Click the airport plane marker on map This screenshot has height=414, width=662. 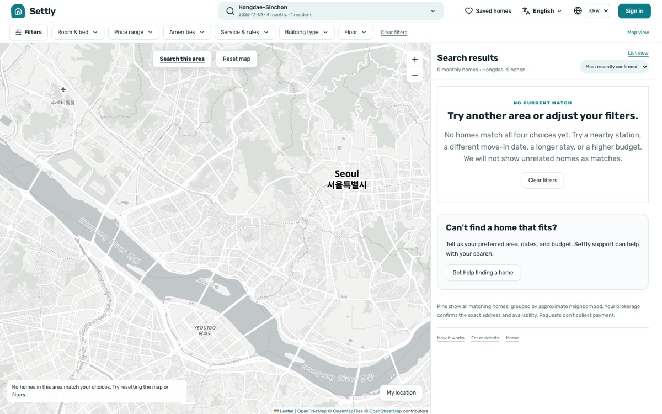[63, 89]
